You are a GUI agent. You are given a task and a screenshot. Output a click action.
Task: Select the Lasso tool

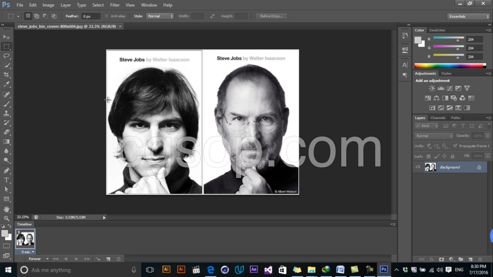pos(7,56)
